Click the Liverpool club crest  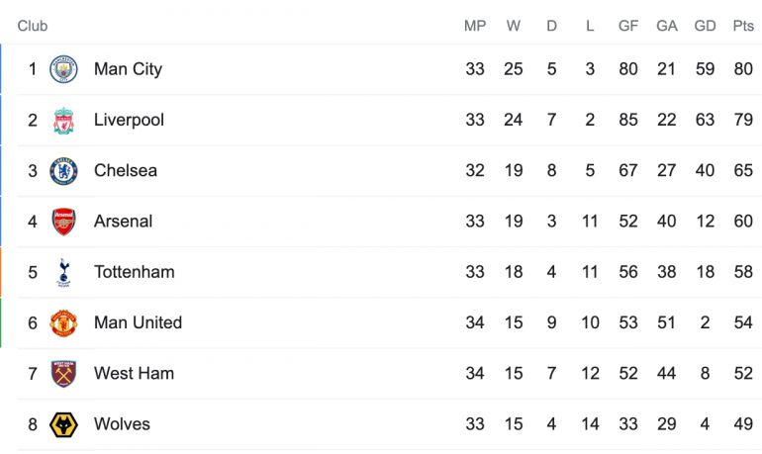(63, 120)
